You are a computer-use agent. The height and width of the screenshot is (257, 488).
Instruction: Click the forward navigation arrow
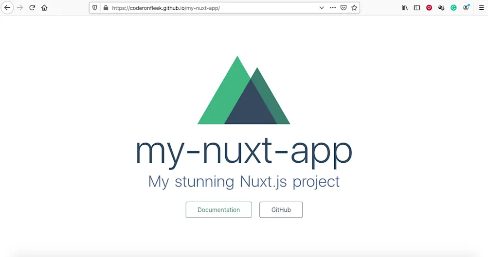[20, 8]
